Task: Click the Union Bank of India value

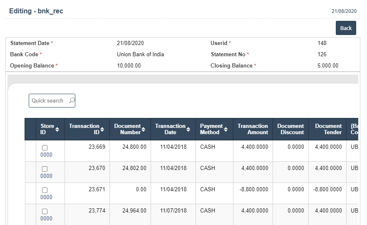Action: (141, 54)
